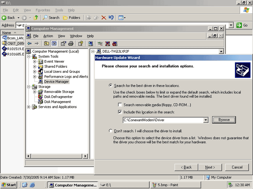Click the Start button on taskbar
Screen dimensions: 253x189
(9, 185)
